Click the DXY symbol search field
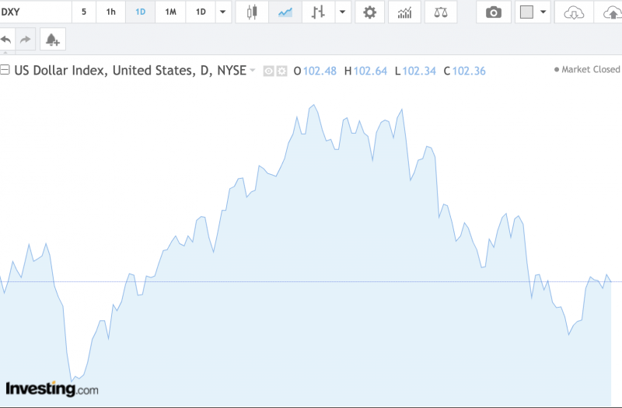 point(31,12)
